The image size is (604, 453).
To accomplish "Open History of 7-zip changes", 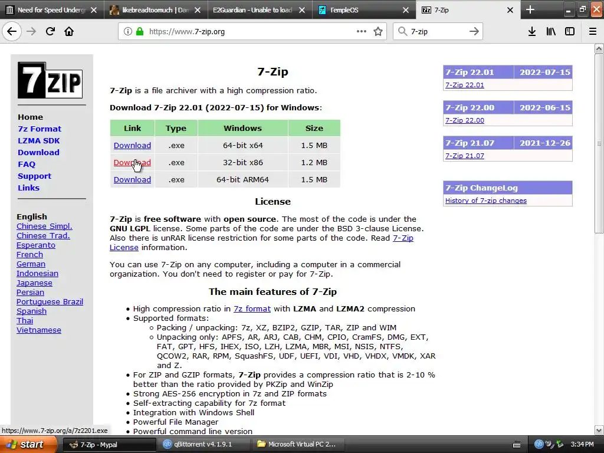I will click(x=486, y=201).
